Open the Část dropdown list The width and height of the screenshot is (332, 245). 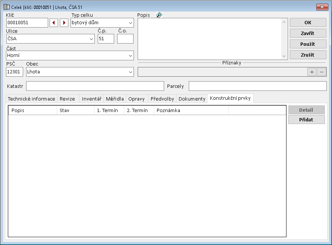click(130, 55)
